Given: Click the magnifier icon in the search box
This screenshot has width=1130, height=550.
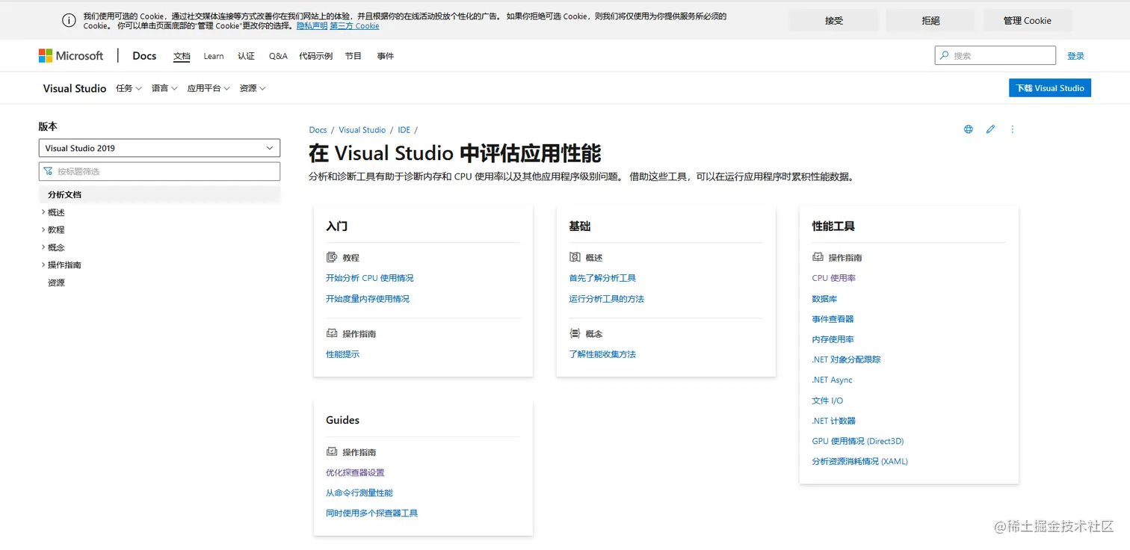Looking at the screenshot, I should coord(944,55).
